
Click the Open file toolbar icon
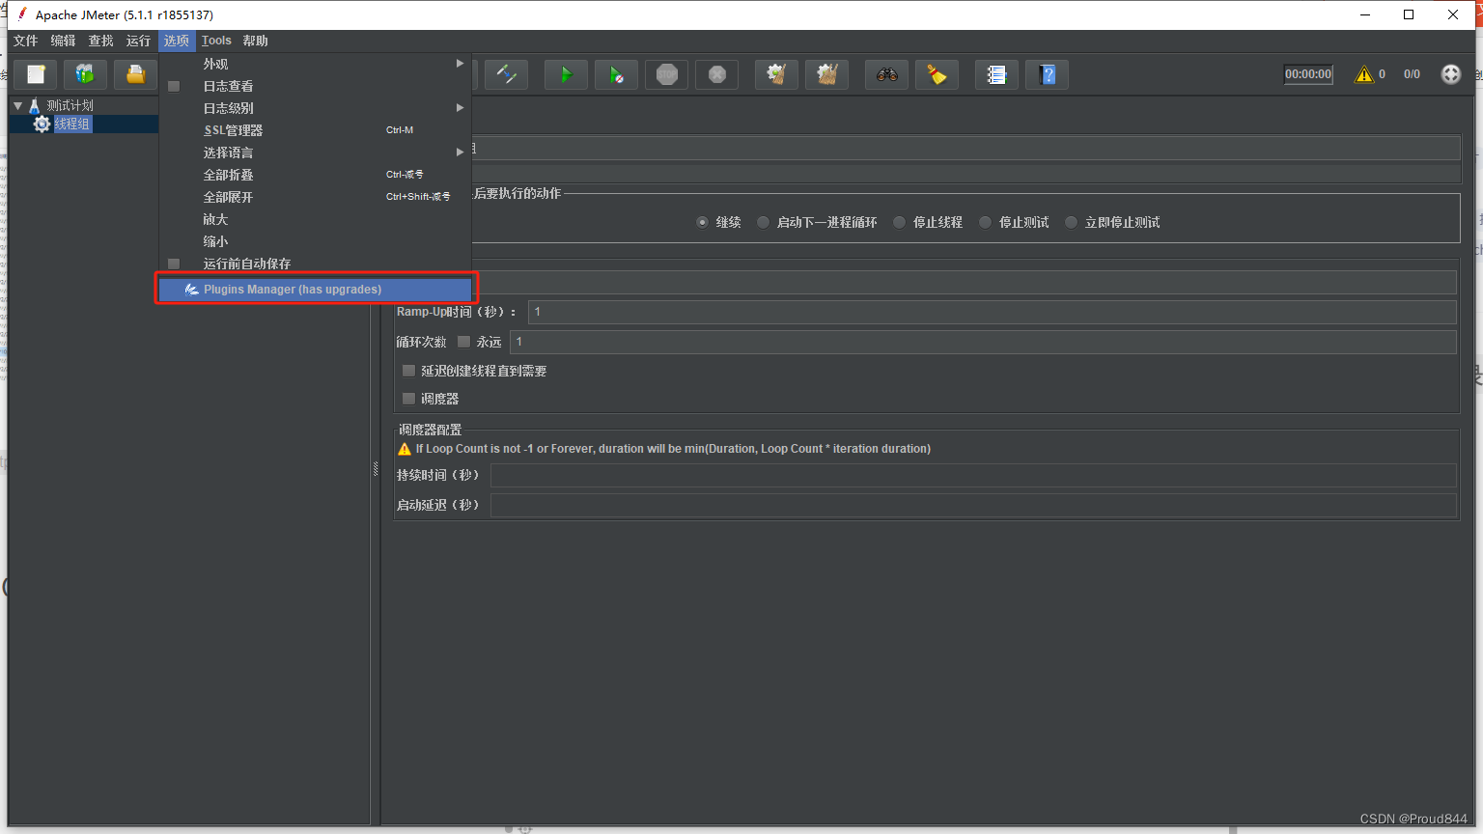(x=136, y=74)
